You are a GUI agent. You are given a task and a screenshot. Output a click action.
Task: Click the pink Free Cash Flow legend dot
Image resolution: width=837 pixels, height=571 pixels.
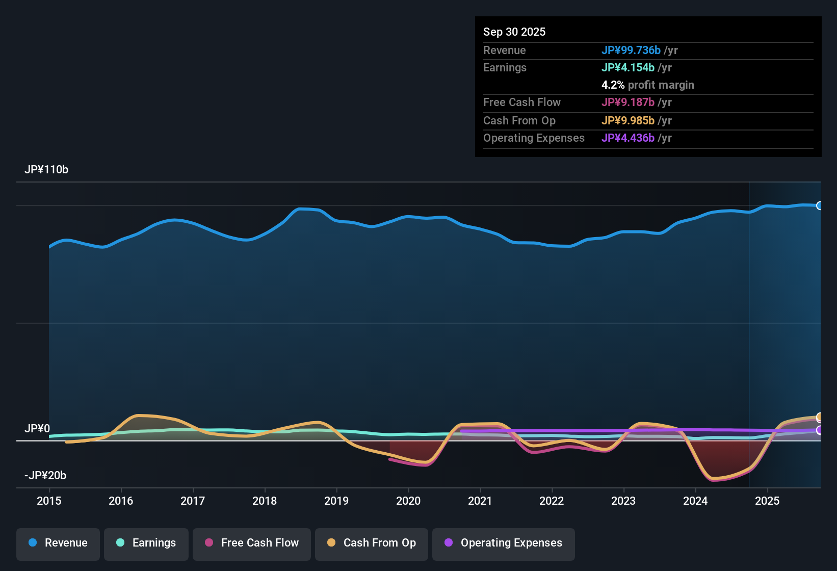pyautogui.click(x=208, y=543)
